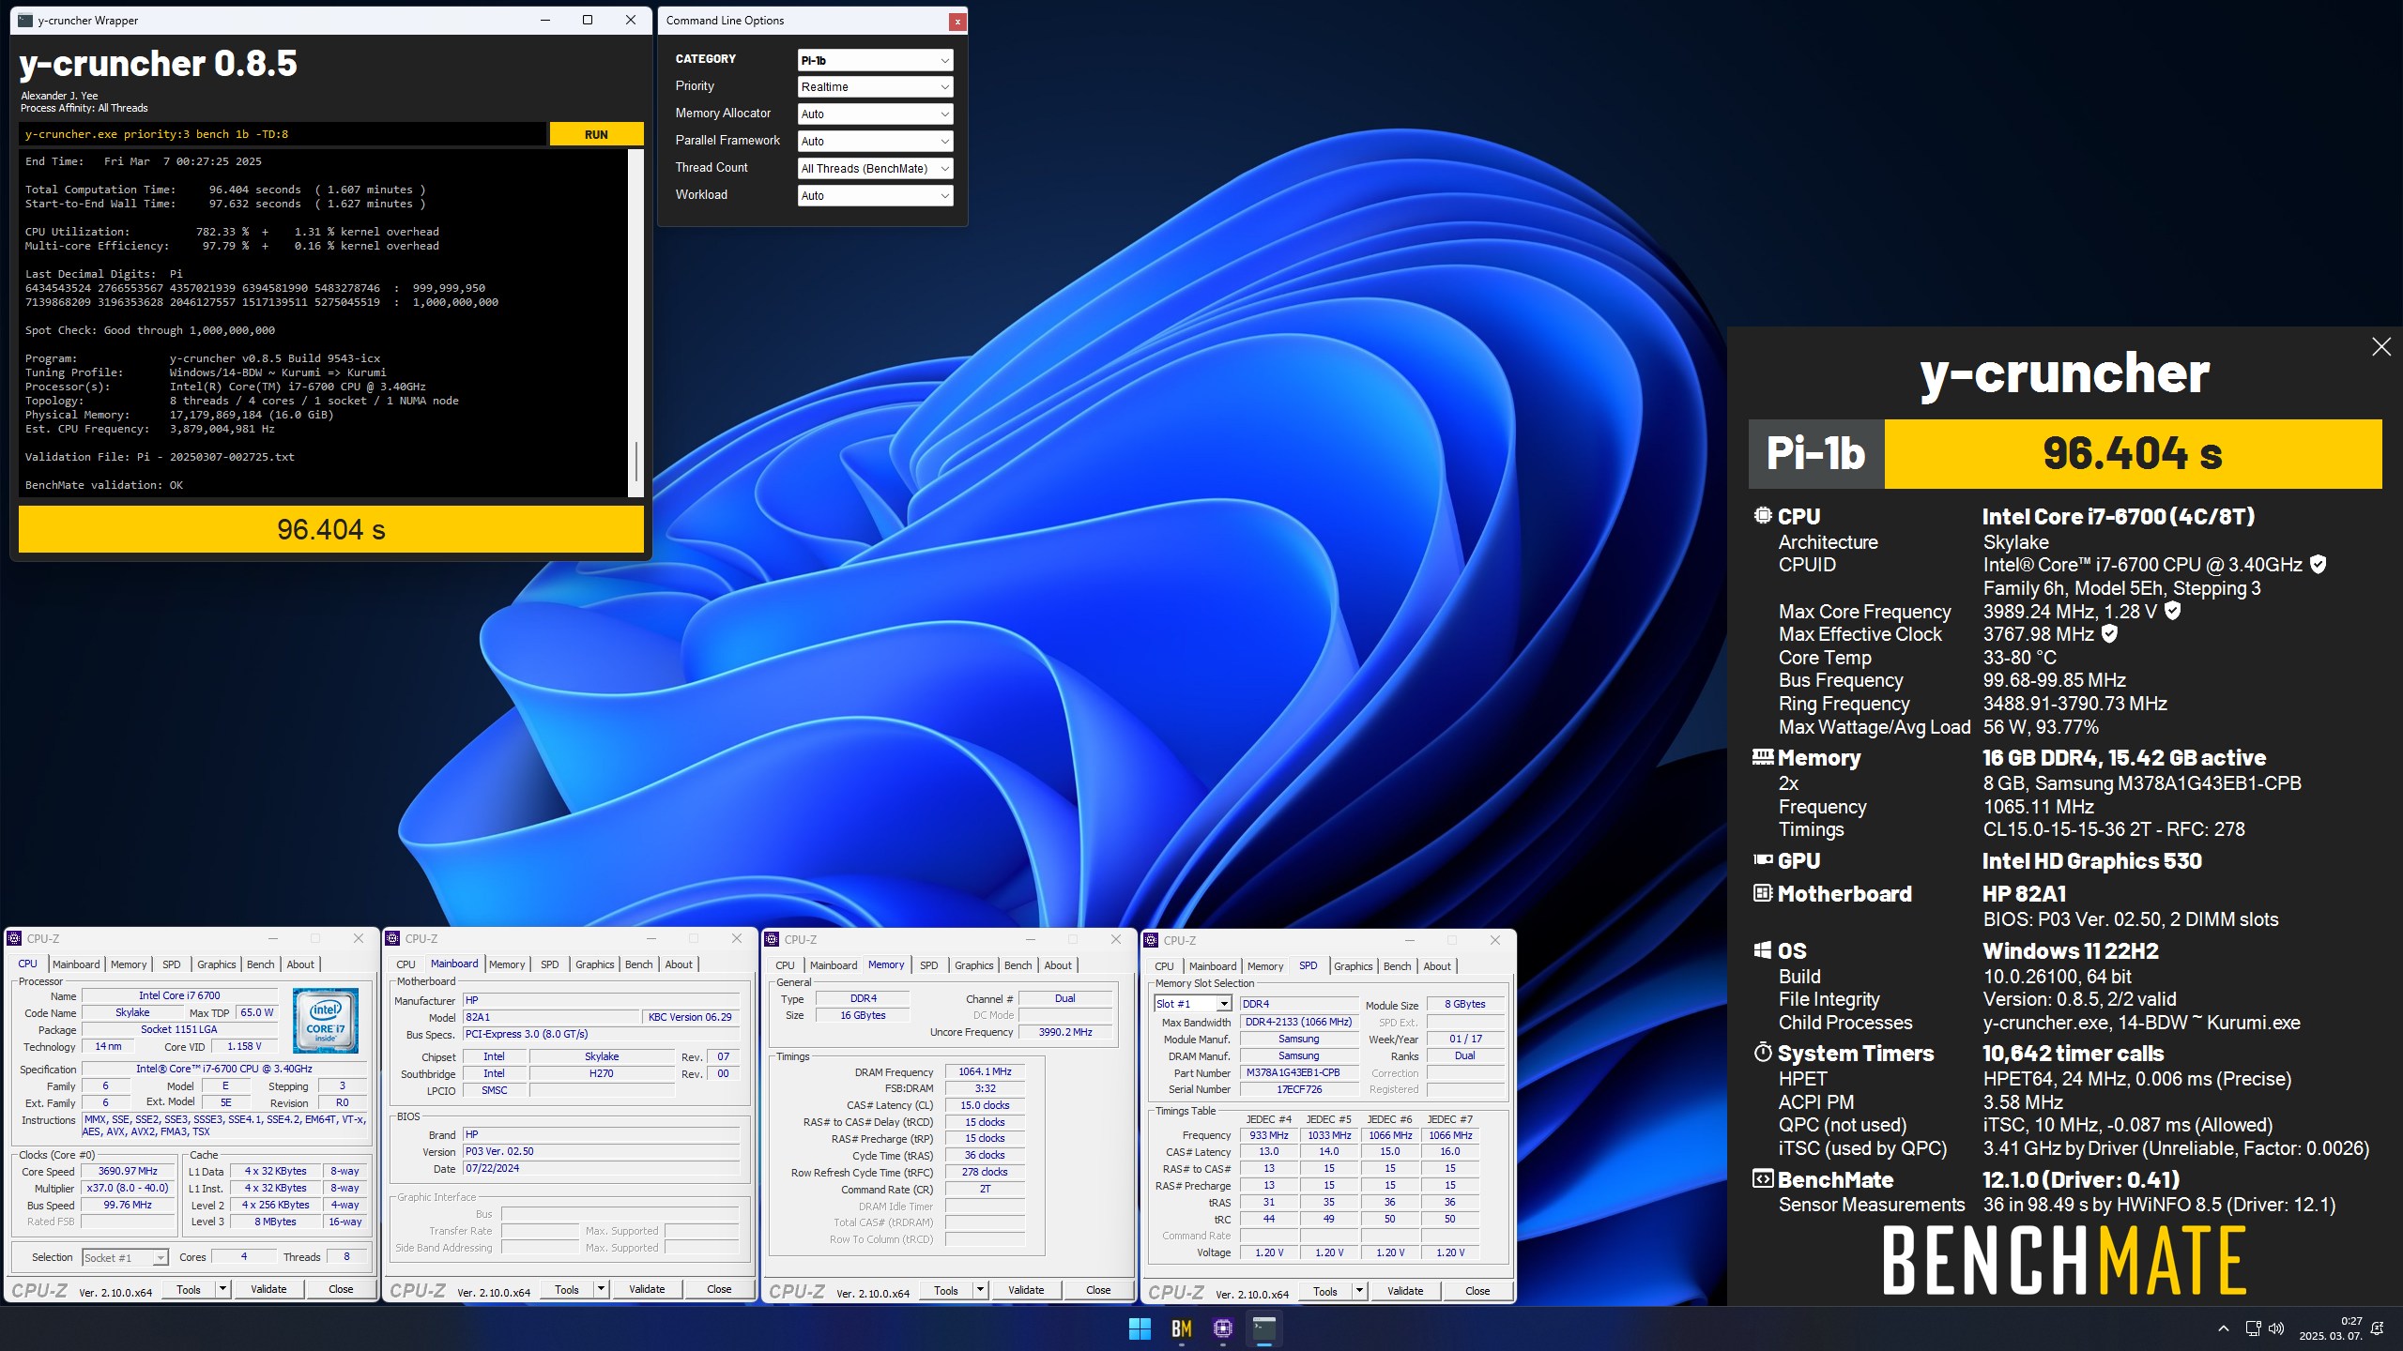Click Validate in the Memory CPU-Z window
This screenshot has height=1351, width=2403.
1026,1290
